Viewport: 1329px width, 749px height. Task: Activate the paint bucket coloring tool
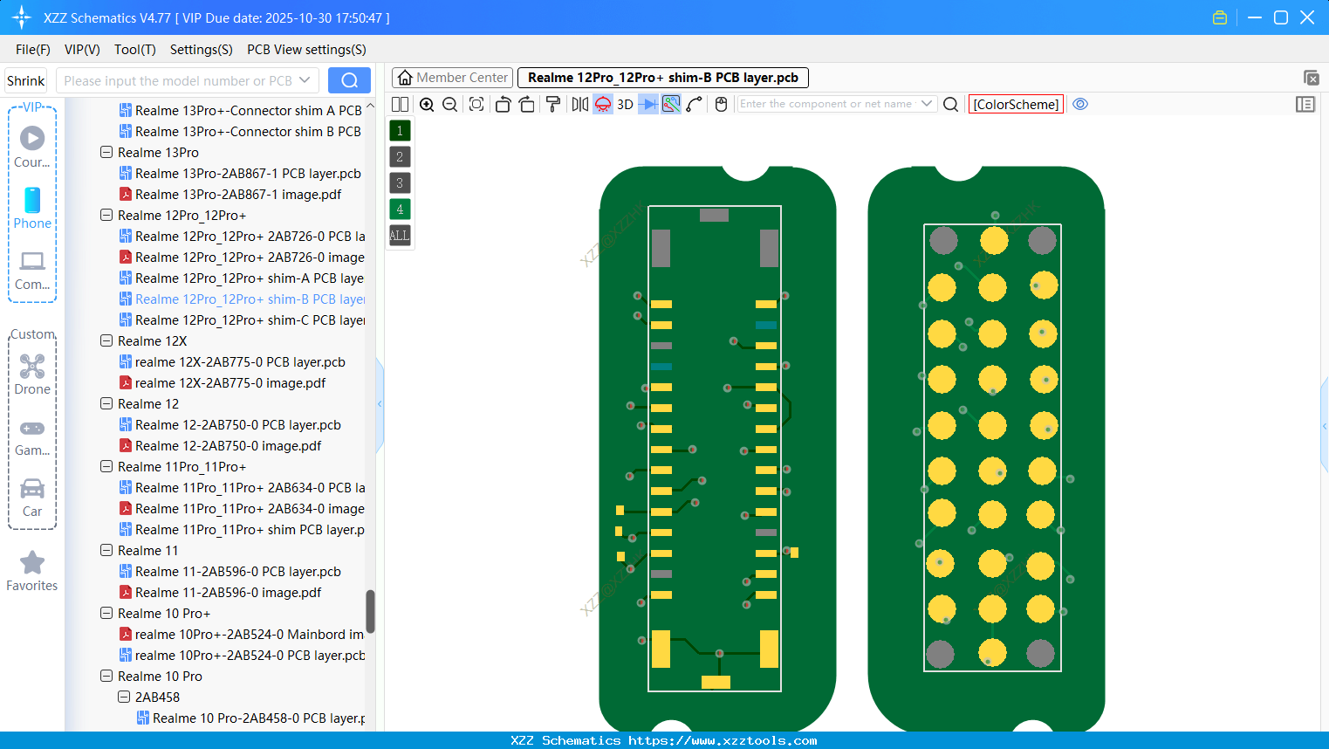pos(552,104)
